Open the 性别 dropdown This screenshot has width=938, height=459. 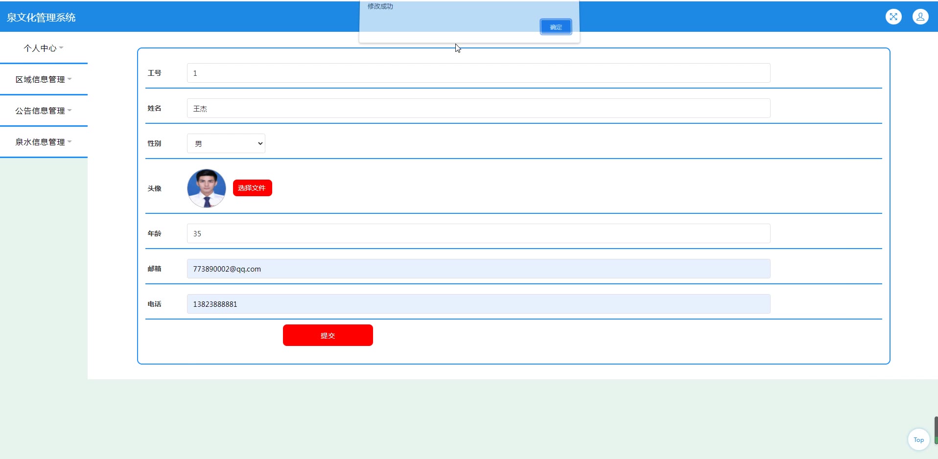226,143
